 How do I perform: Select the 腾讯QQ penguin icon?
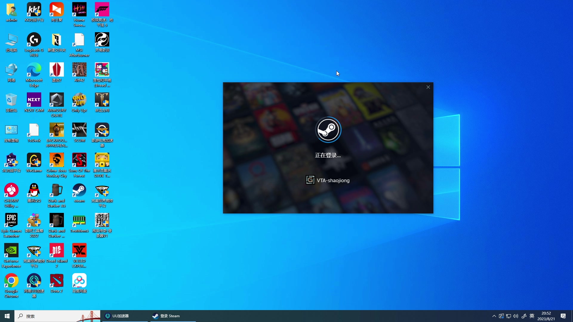tap(34, 193)
